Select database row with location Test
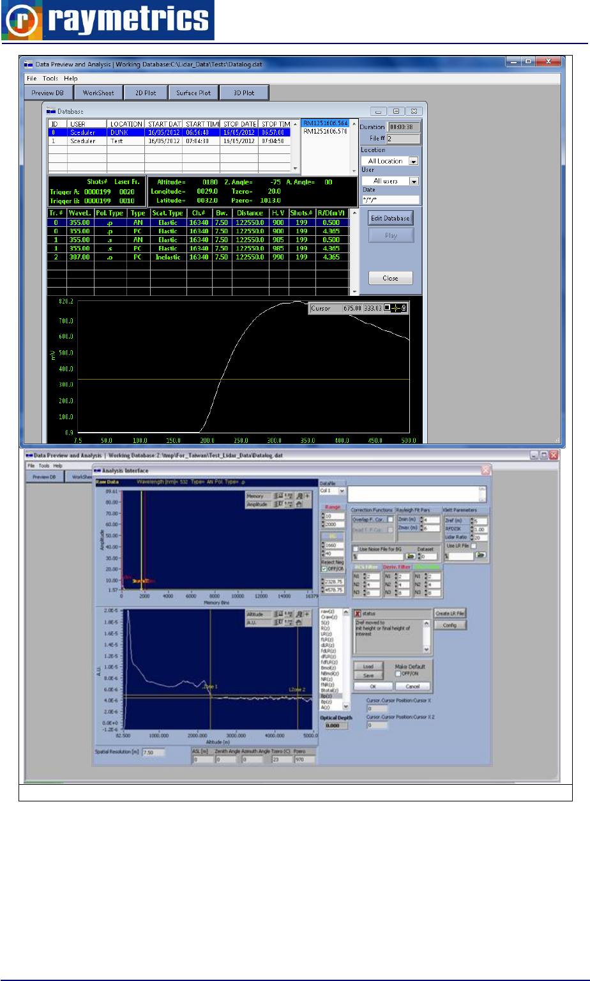Image resolution: width=590 pixels, height=981 pixels. click(169, 140)
